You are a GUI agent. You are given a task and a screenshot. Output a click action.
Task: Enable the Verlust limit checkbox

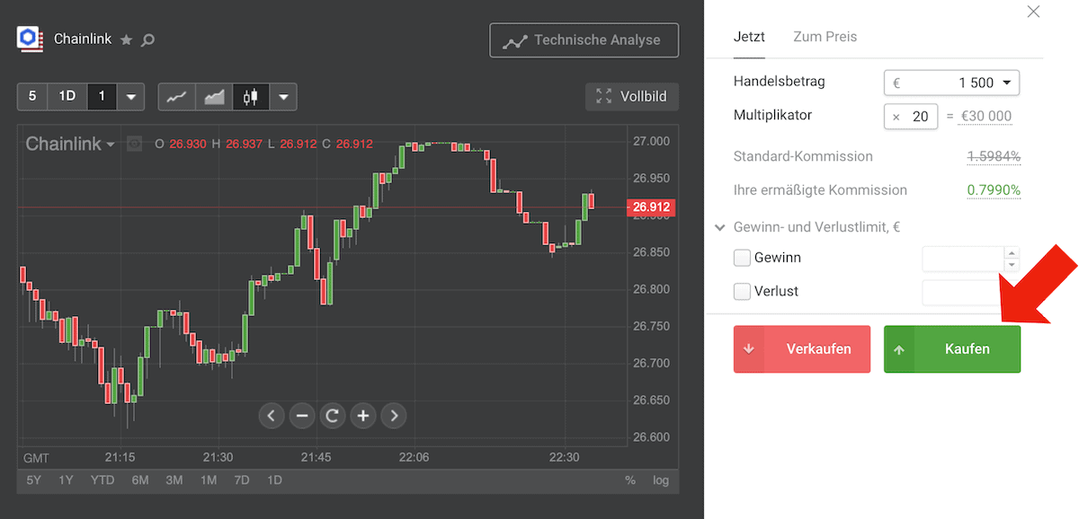[x=743, y=292]
